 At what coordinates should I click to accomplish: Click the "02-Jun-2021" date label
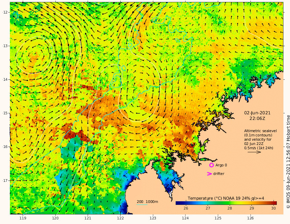point(257,113)
